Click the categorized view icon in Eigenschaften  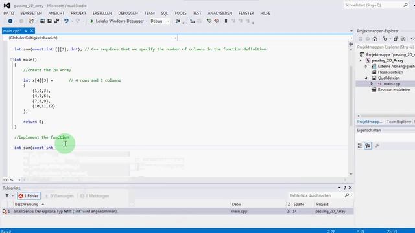[x=360, y=146]
